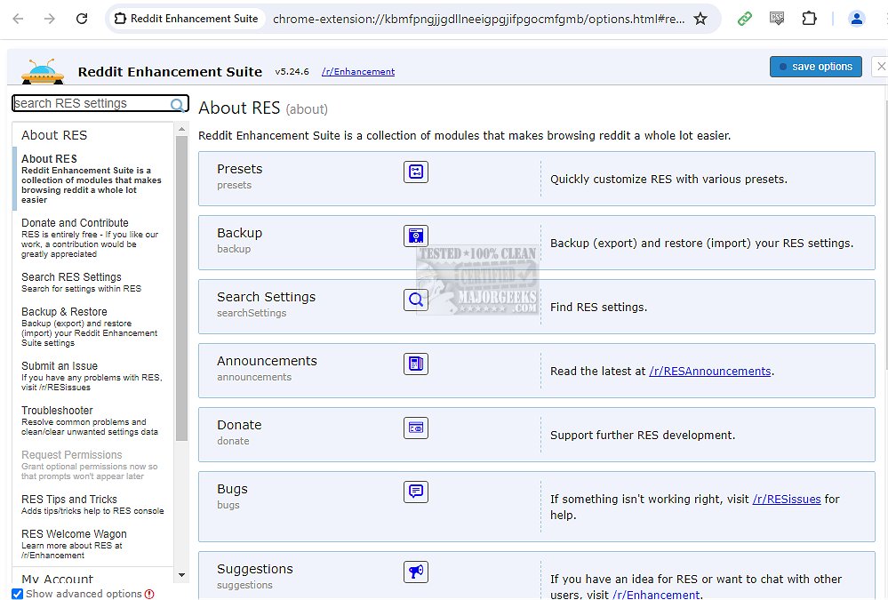Image resolution: width=888 pixels, height=600 pixels.
Task: Select the Search Settings magnifier icon
Action: pyautogui.click(x=415, y=300)
